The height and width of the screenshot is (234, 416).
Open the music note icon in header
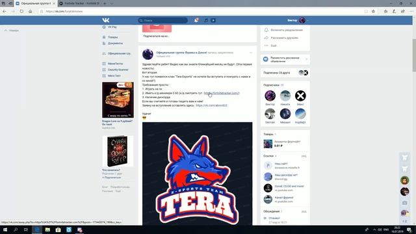click(x=206, y=20)
